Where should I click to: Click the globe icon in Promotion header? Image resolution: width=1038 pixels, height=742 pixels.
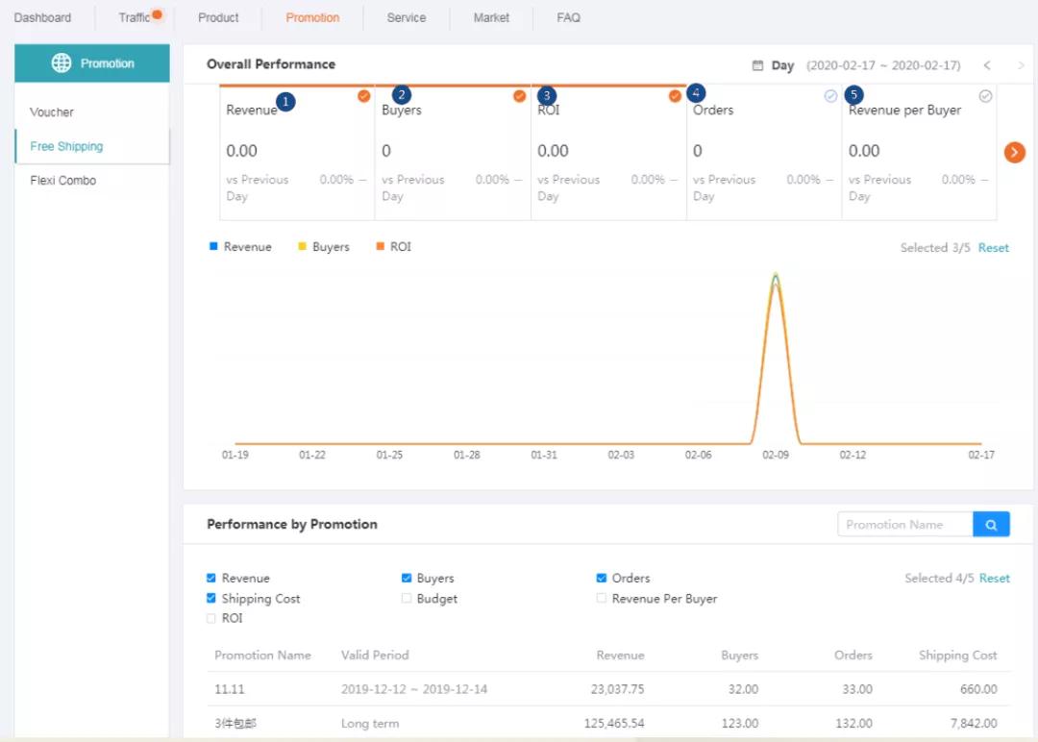62,63
